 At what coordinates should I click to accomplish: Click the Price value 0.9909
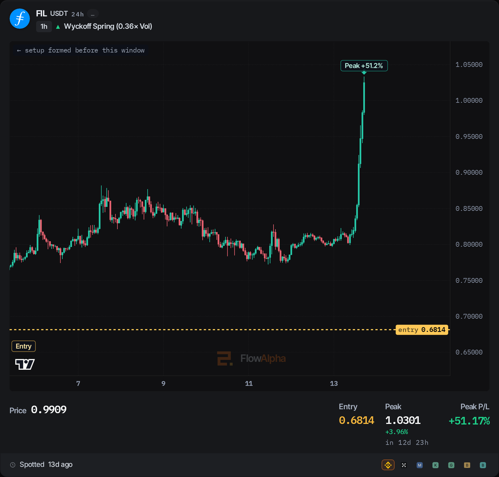pyautogui.click(x=49, y=410)
